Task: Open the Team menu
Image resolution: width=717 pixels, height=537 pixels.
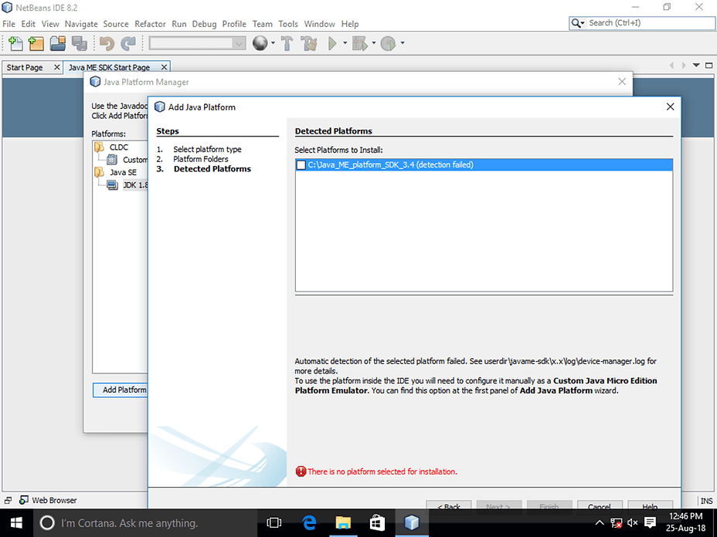Action: pyautogui.click(x=263, y=24)
